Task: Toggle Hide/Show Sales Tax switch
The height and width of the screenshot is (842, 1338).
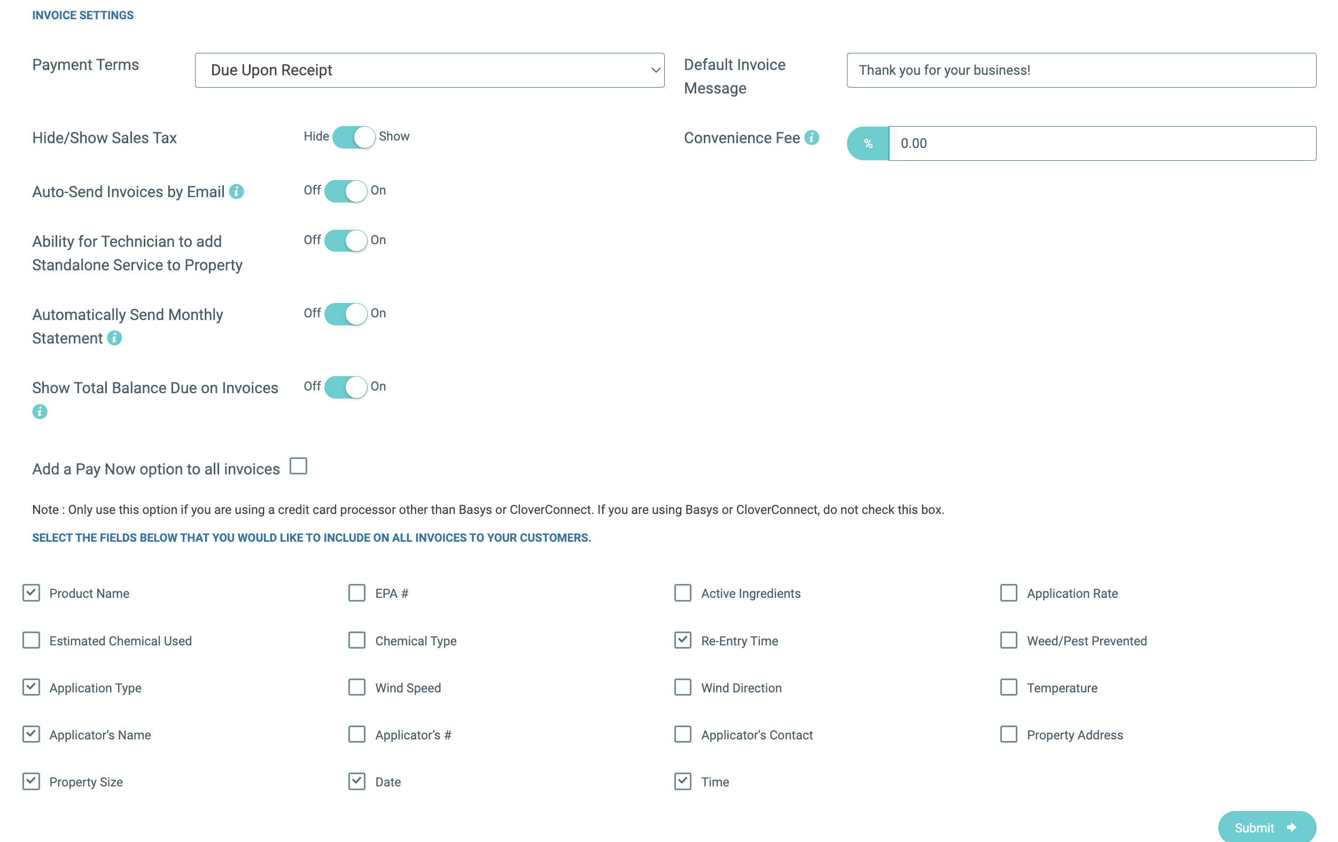Action: [353, 137]
